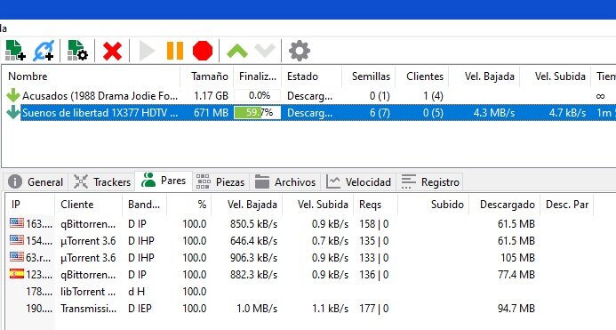616x330 pixels.
Task: Open the Registro tab
Action: coord(430,181)
